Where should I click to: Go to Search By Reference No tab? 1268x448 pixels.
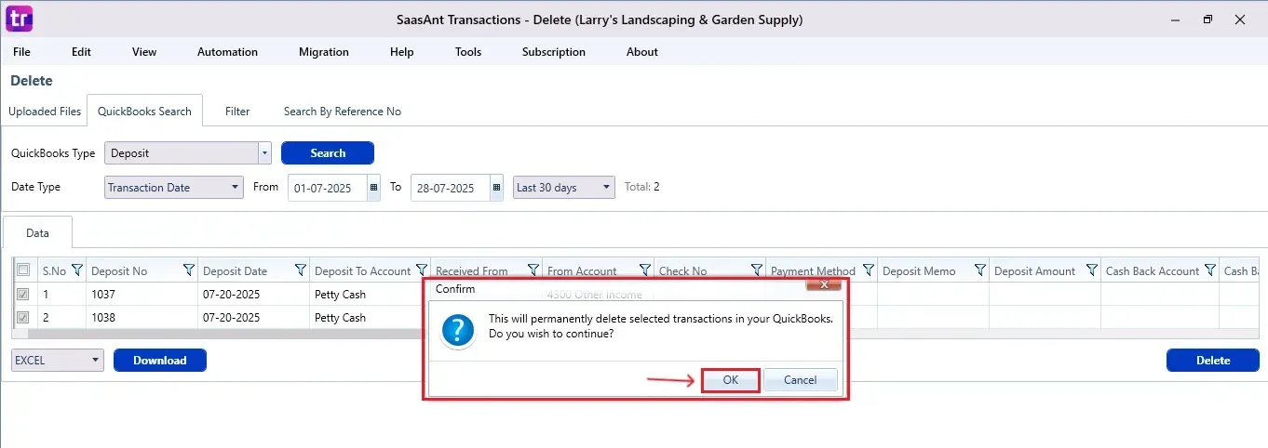[343, 112]
